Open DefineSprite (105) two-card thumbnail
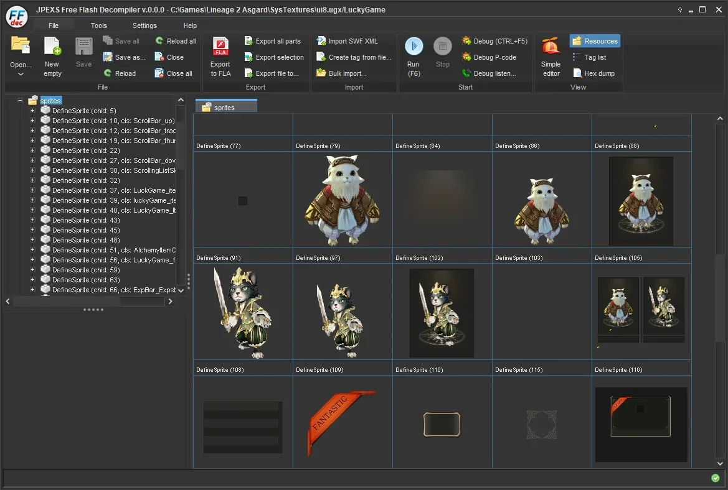728x490 pixels. point(641,312)
